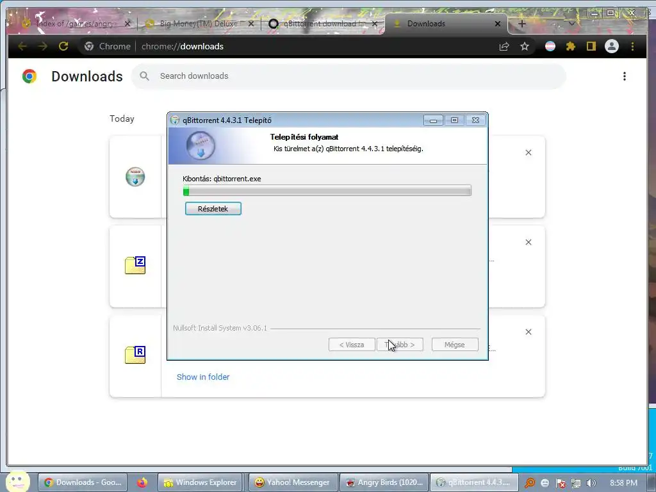Open the Chrome profile avatar
The width and height of the screenshot is (656, 492).
[x=612, y=46]
